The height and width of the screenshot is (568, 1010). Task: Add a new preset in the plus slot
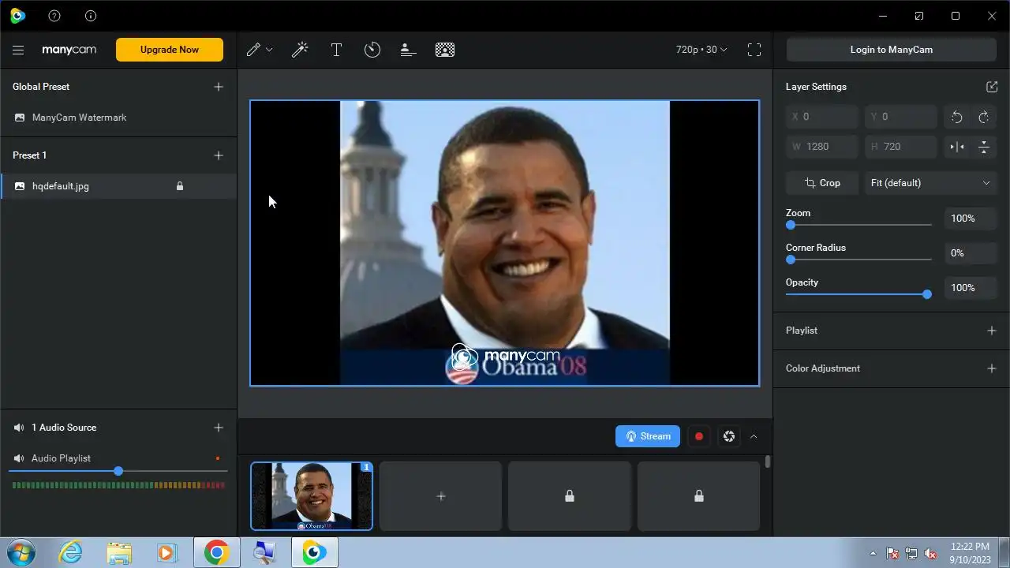[441, 496]
